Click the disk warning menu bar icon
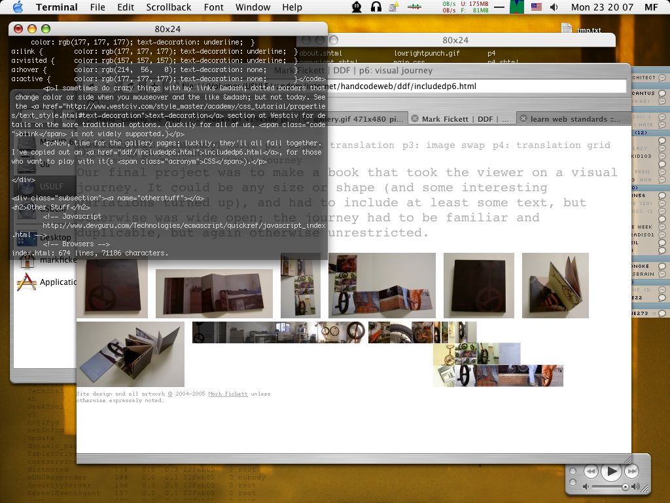 coord(393,7)
